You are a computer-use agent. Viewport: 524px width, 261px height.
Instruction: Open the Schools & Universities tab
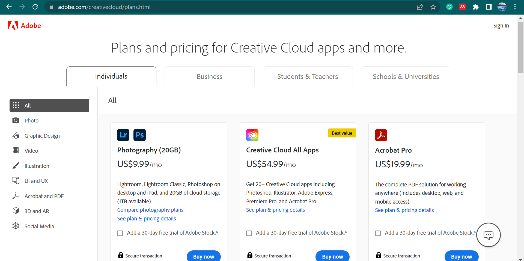coord(406,76)
